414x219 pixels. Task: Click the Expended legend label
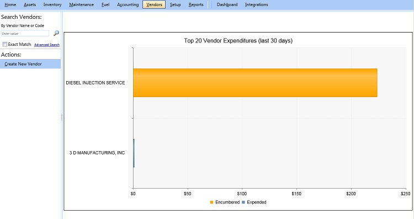[257, 202]
